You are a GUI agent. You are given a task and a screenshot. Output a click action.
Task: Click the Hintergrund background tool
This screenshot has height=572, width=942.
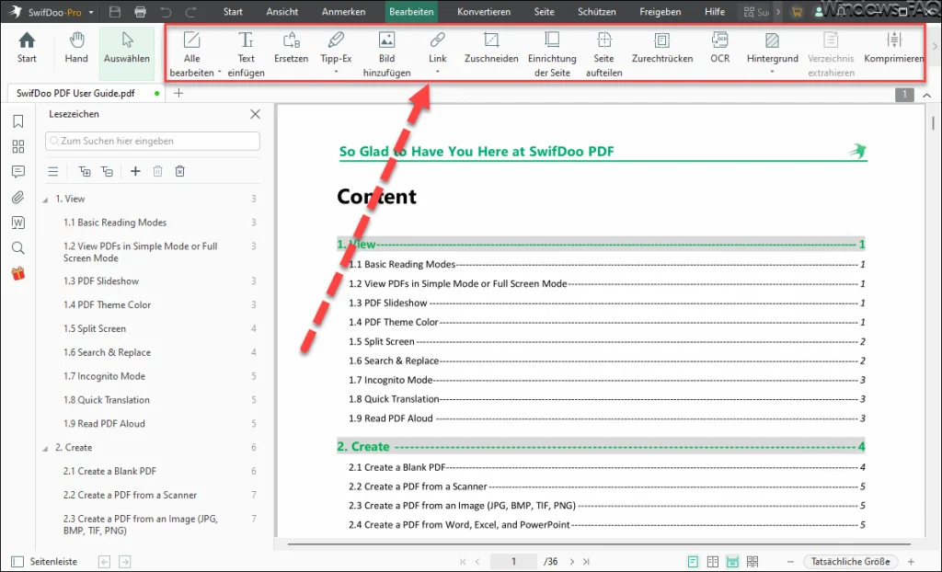[772, 40]
